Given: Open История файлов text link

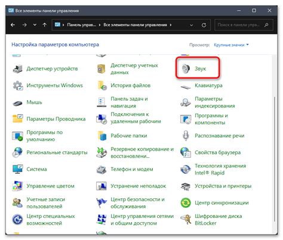Looking at the screenshot, I should coord(130,86).
